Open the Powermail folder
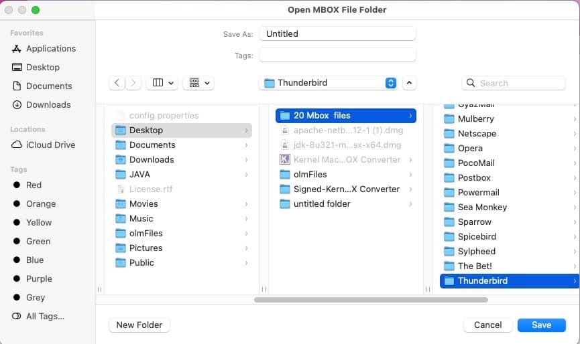 (x=510, y=193)
